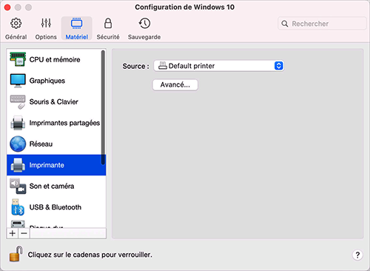The image size is (370, 271).
Task: Select the USB & Bluetooth label
Action: pyautogui.click(x=55, y=207)
